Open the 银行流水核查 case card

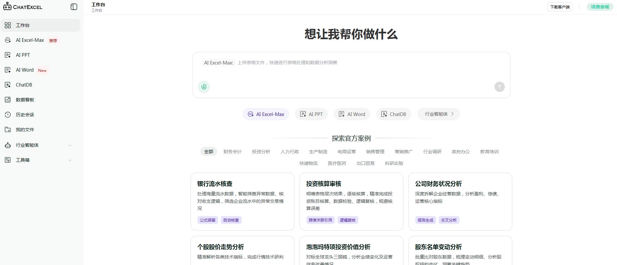coord(243,202)
